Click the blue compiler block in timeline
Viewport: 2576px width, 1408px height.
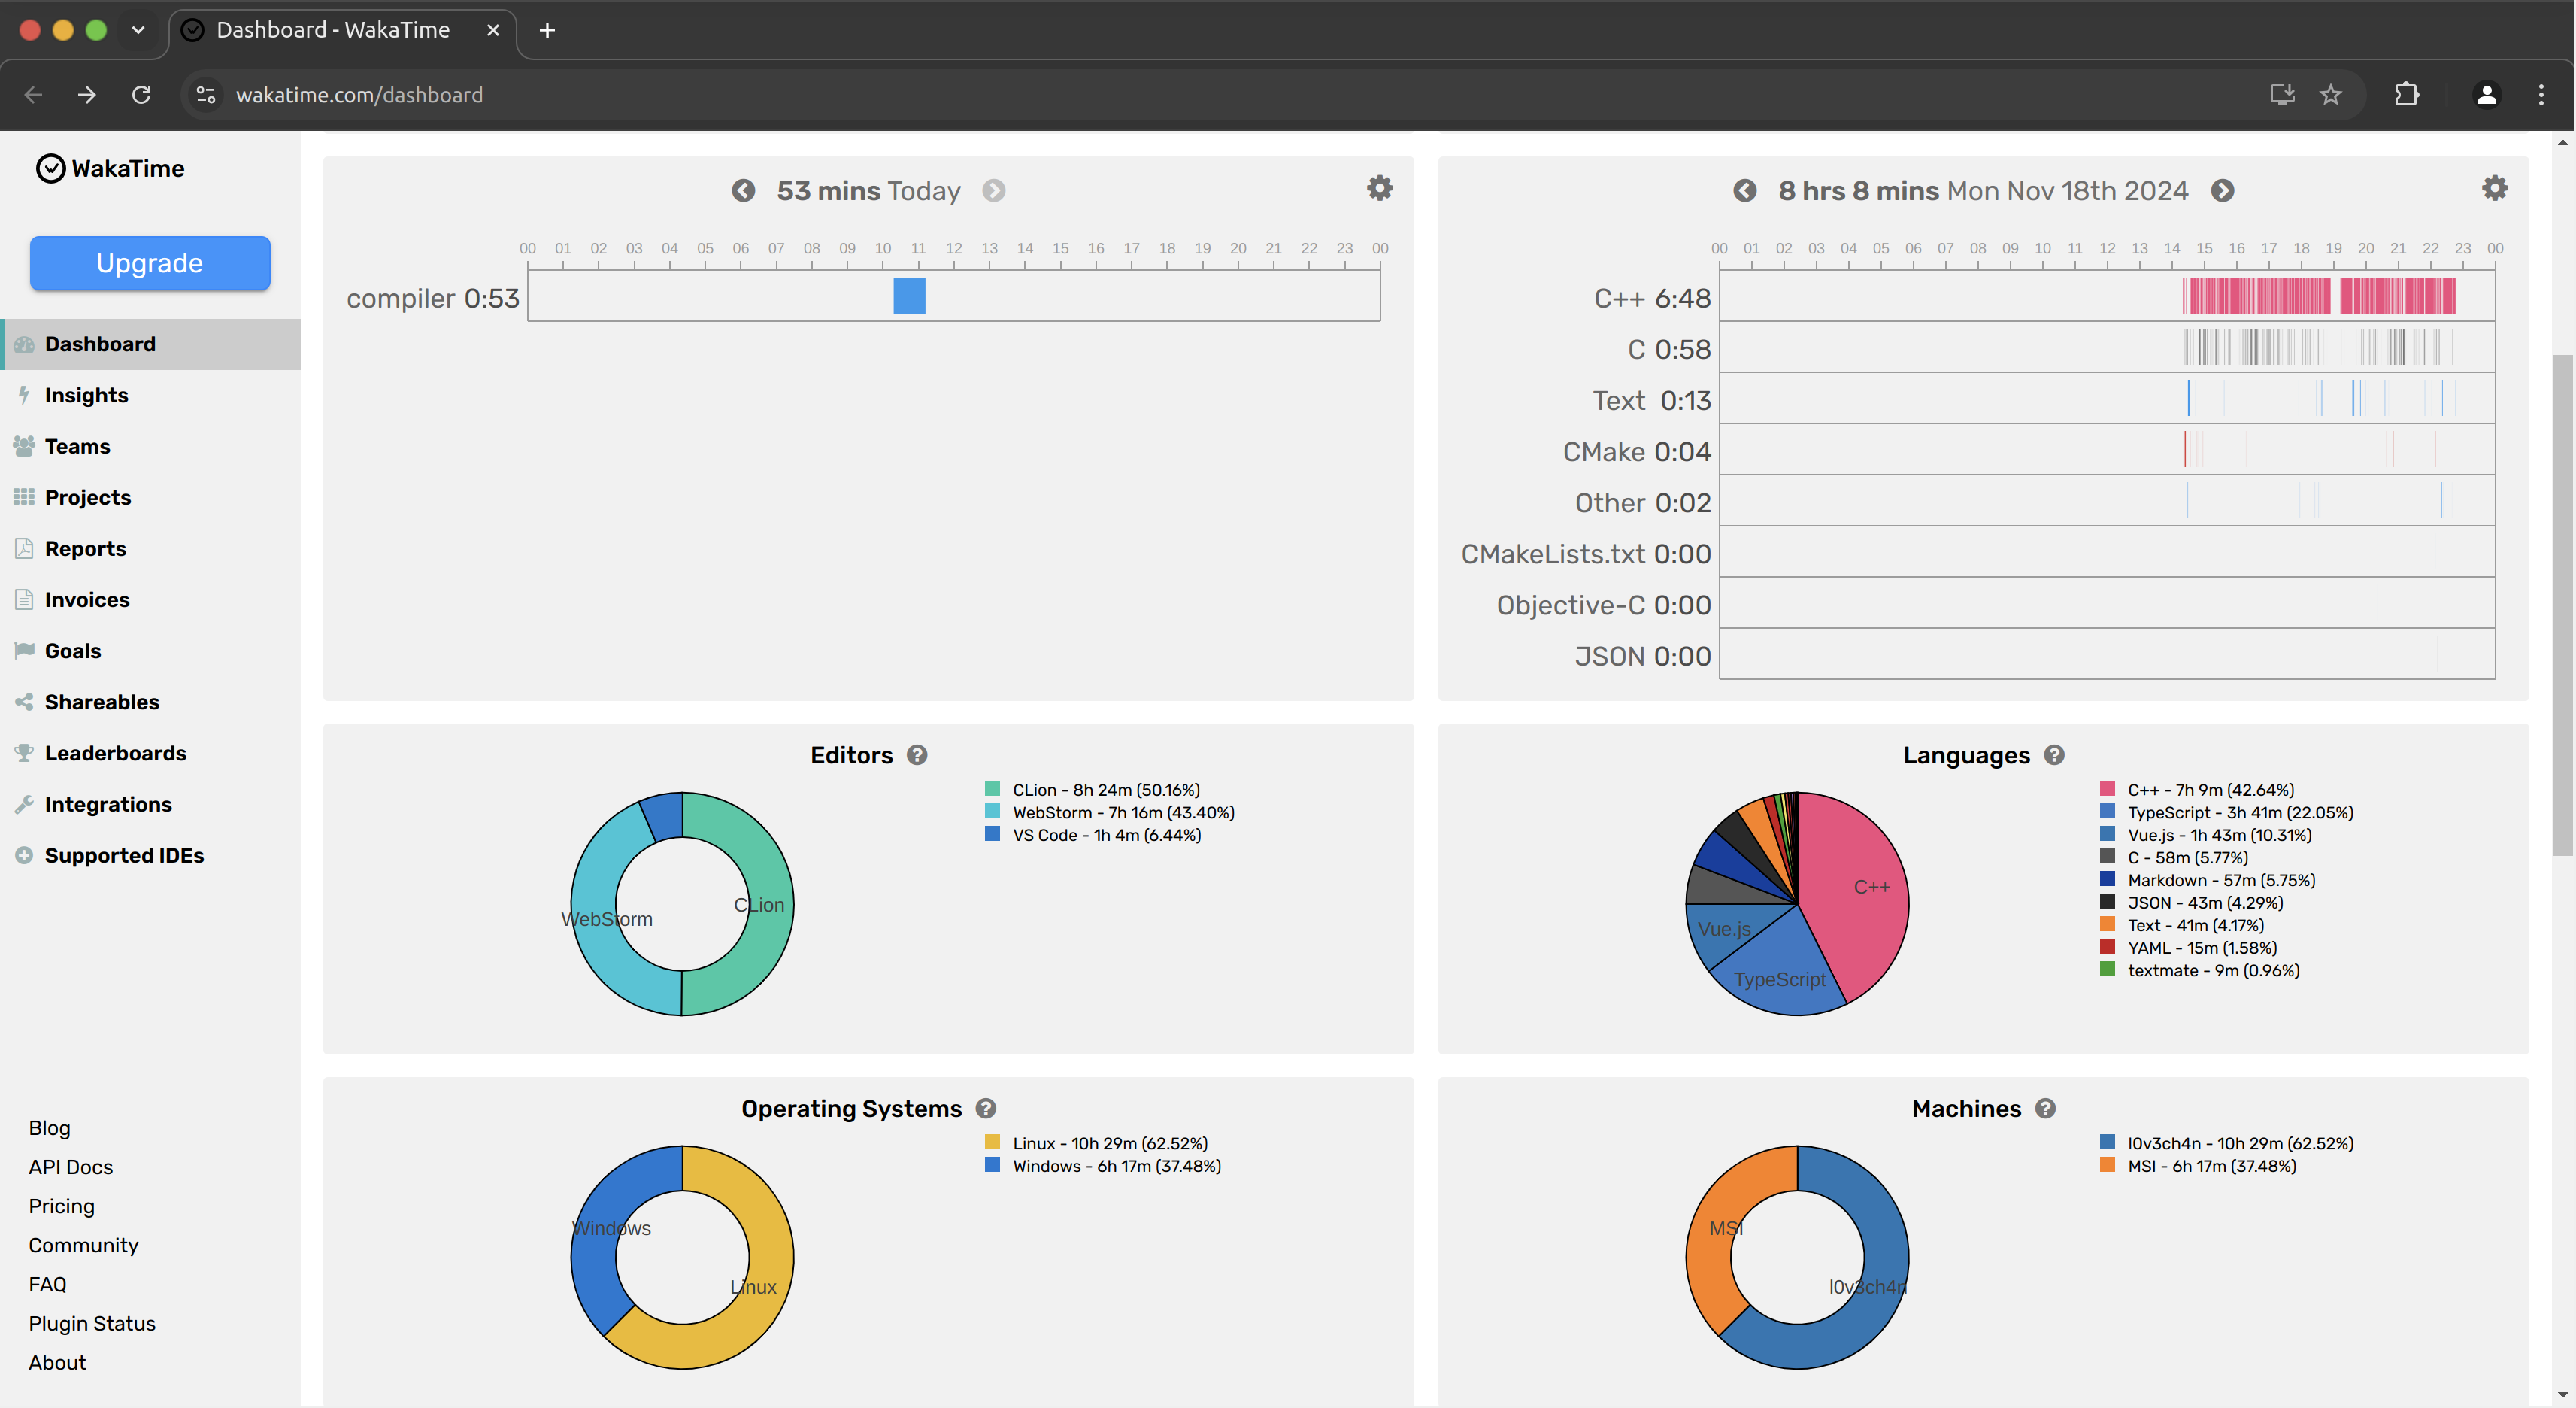click(x=908, y=296)
